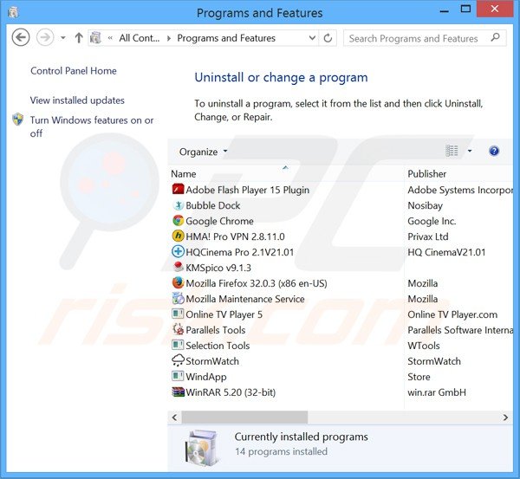Click the Google Chrome icon in list
Viewport: 520px width, 479px height.
point(178,221)
